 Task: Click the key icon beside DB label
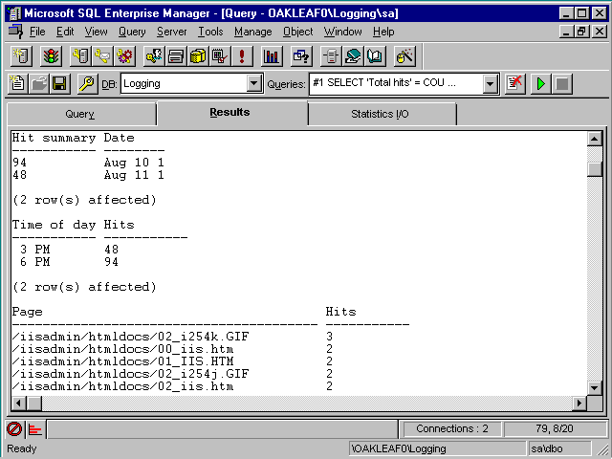86,84
